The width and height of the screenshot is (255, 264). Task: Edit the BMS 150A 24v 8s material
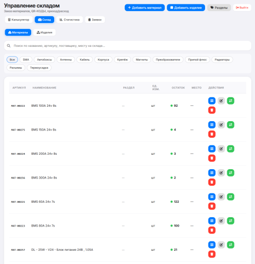(221, 125)
